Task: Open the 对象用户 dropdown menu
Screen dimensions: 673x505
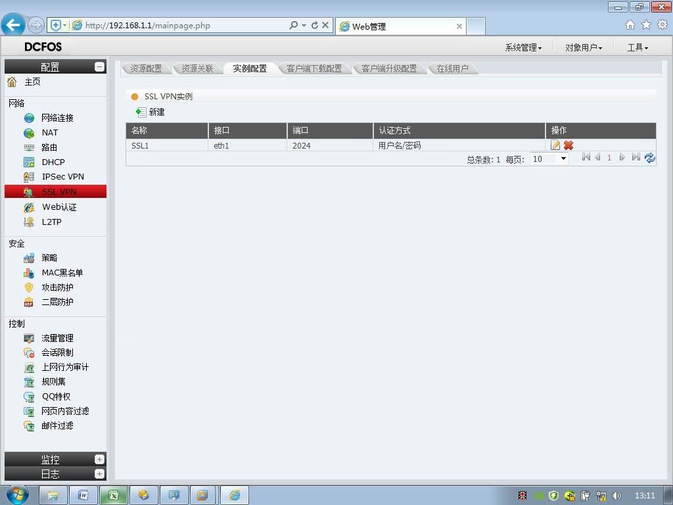Action: 584,47
